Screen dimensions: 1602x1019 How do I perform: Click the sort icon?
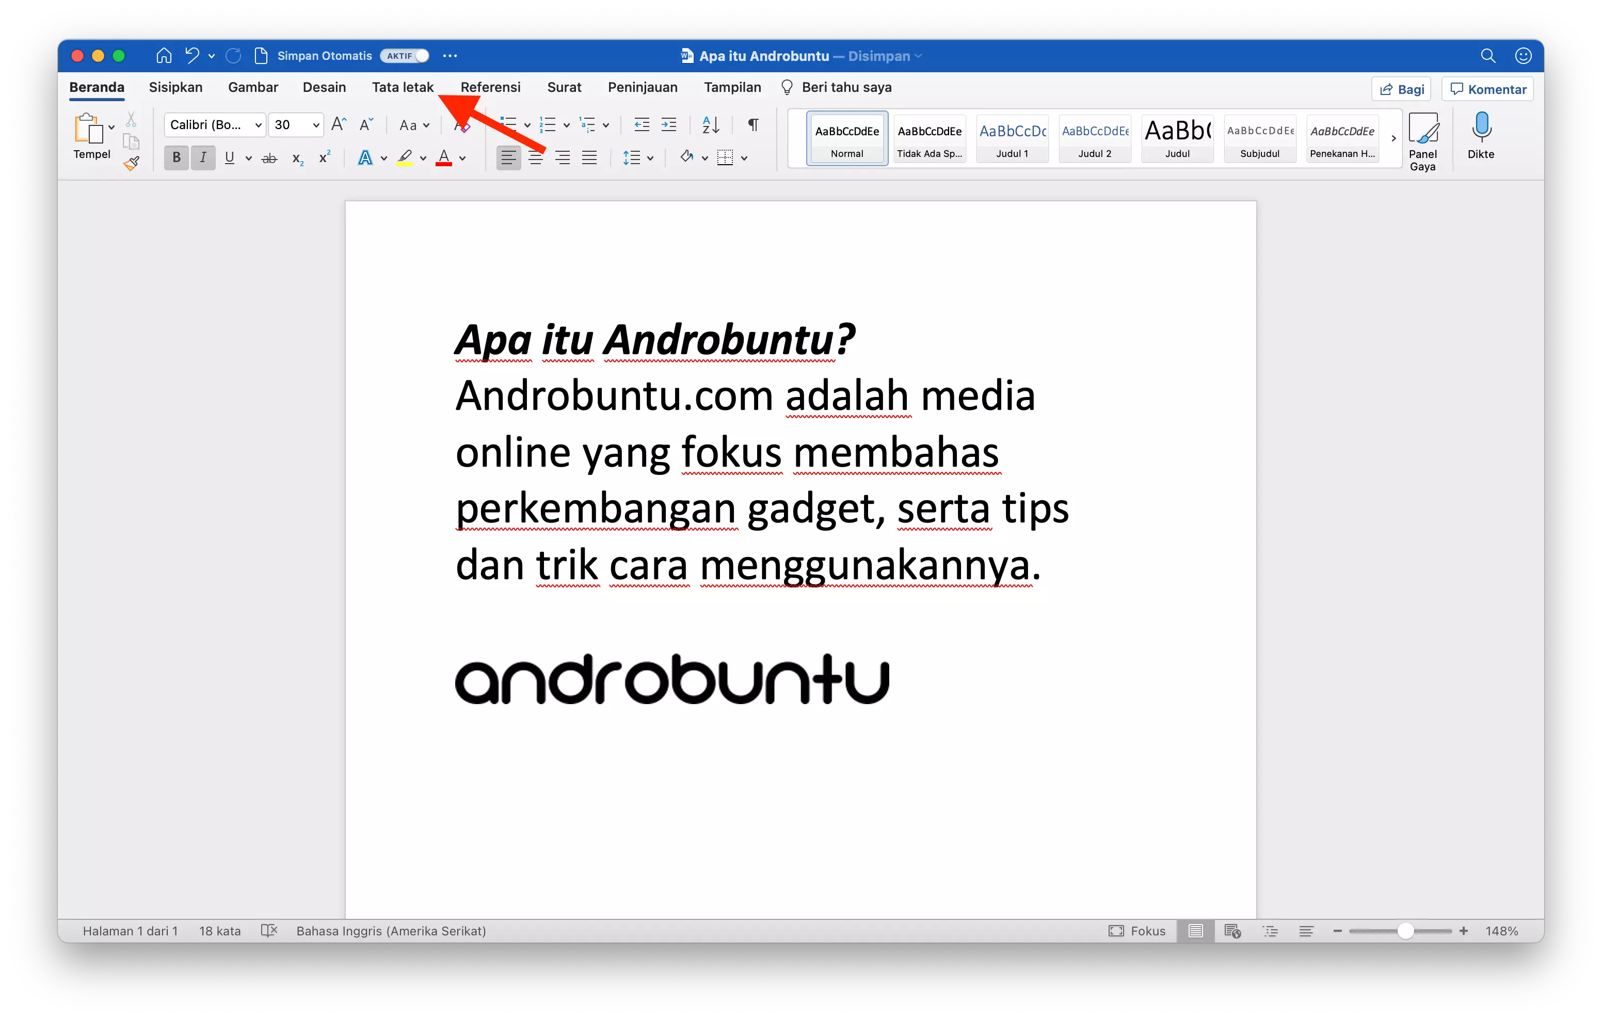pyautogui.click(x=709, y=124)
